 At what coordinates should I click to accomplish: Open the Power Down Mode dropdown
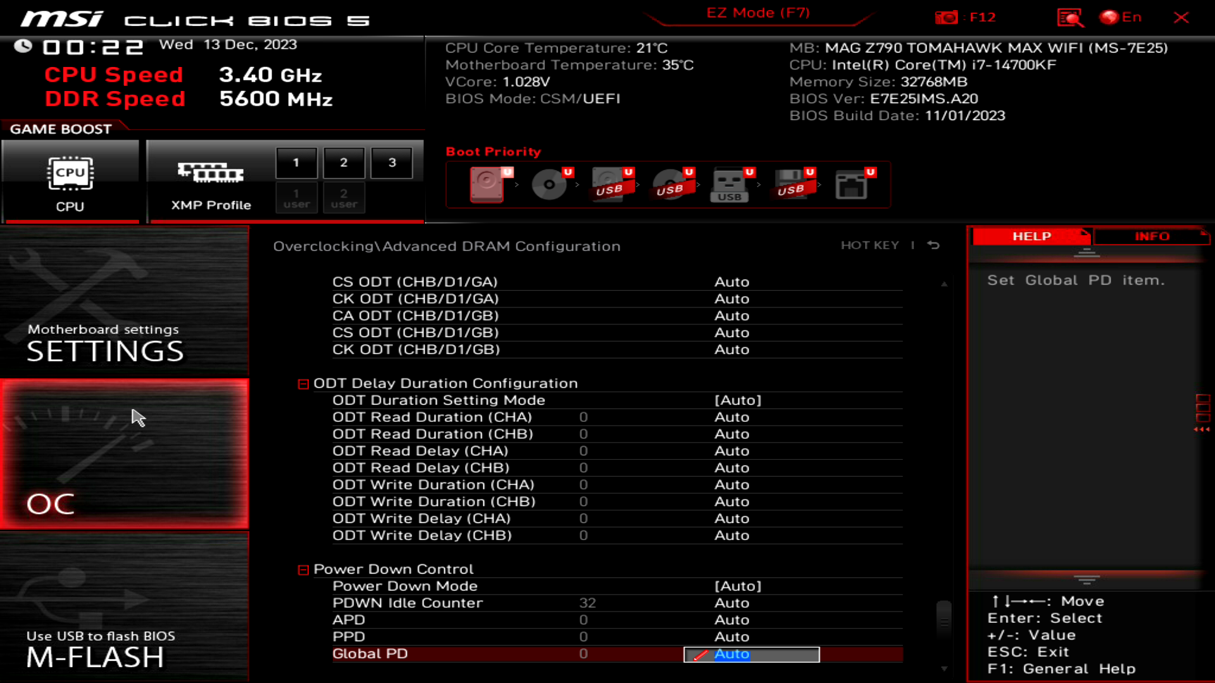coord(739,586)
